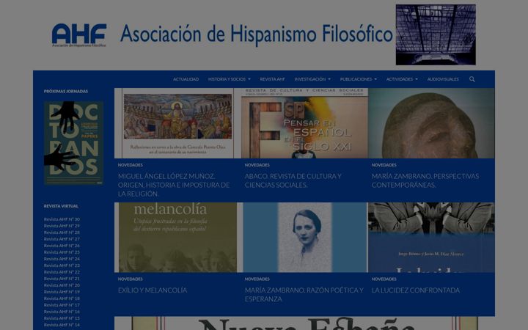
Task: Open Revista AHF Nº 28 link
Action: click(62, 232)
